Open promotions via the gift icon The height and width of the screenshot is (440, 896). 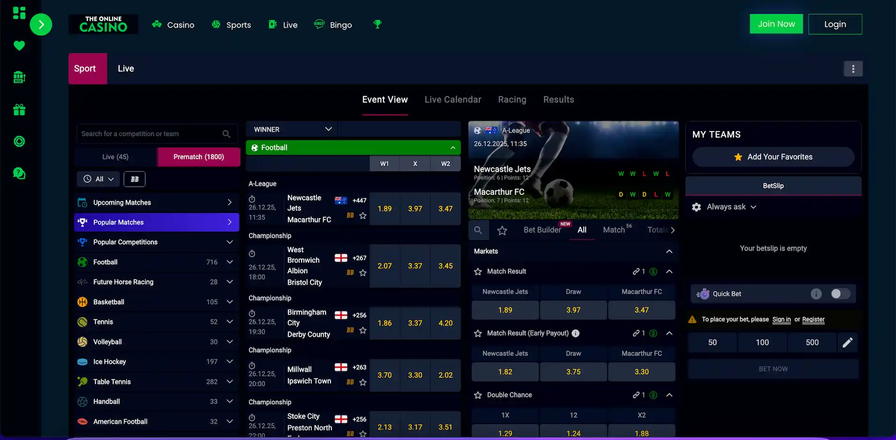(19, 109)
